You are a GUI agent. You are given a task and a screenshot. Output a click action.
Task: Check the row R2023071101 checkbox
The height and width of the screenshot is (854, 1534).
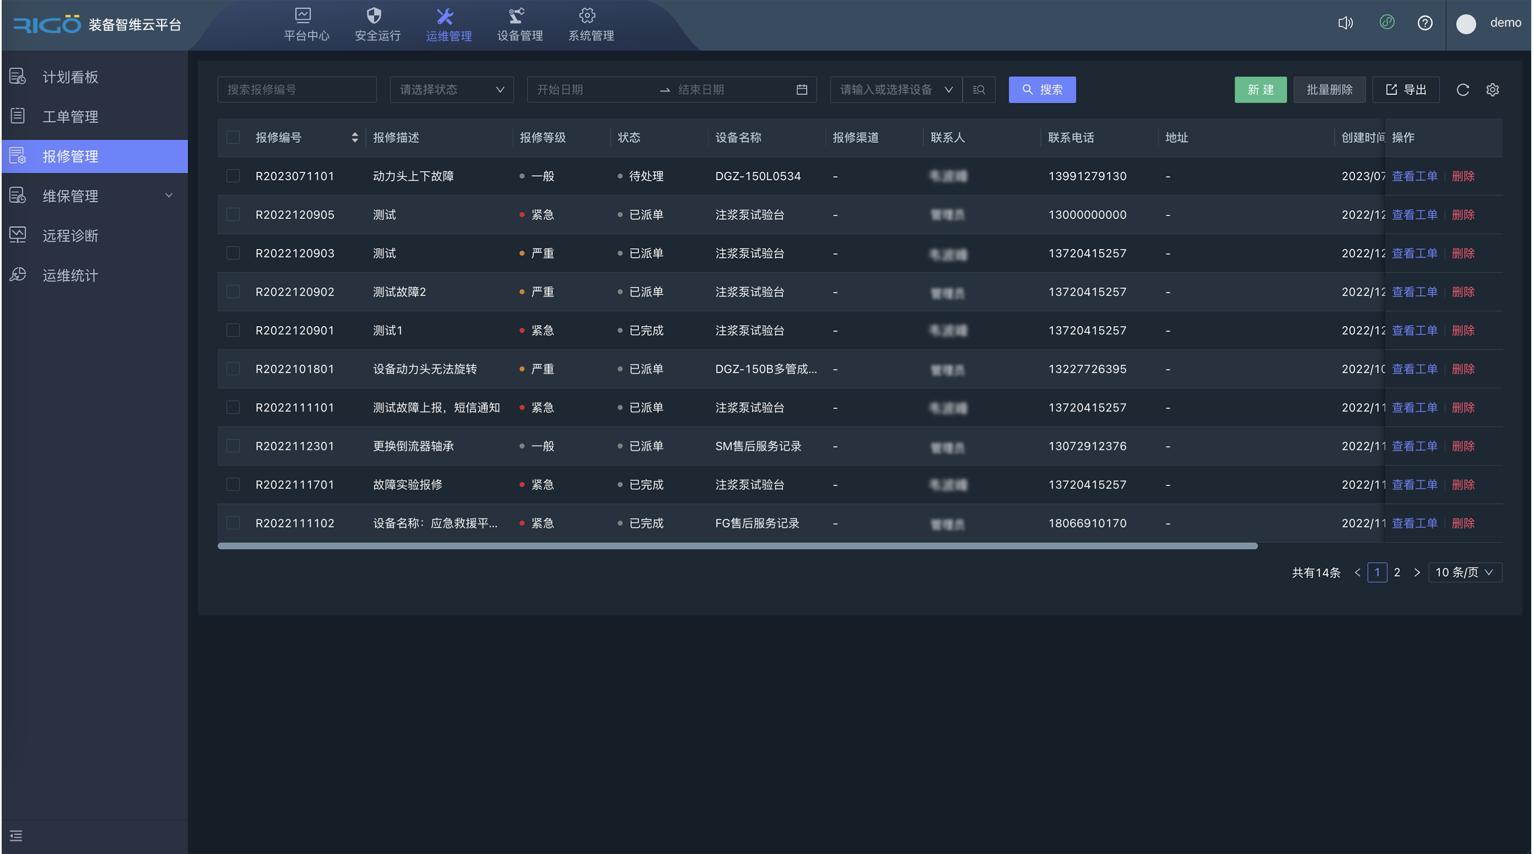click(233, 175)
